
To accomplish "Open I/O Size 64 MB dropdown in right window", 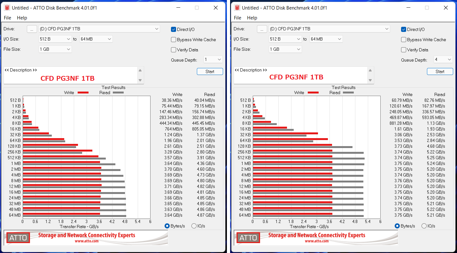I will click(326, 39).
